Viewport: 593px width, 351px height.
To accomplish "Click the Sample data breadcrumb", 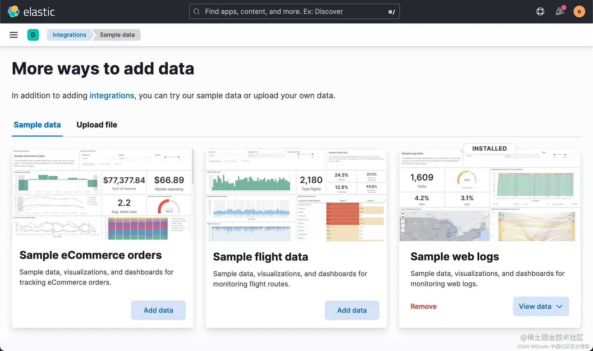I will 117,35.
